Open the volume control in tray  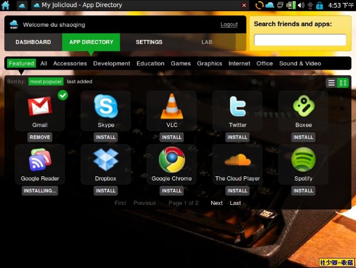pyautogui.click(x=301, y=5)
